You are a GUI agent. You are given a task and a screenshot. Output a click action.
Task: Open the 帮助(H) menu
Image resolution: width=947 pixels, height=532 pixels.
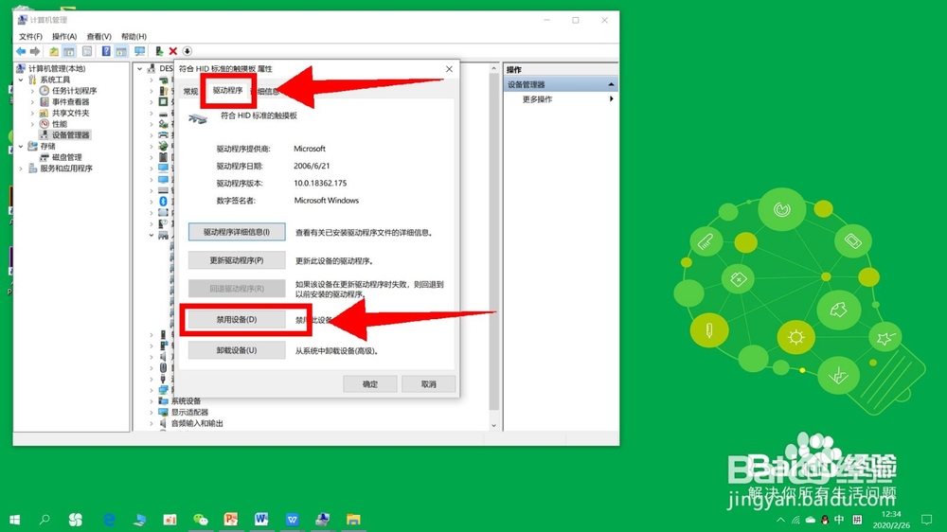click(x=134, y=36)
